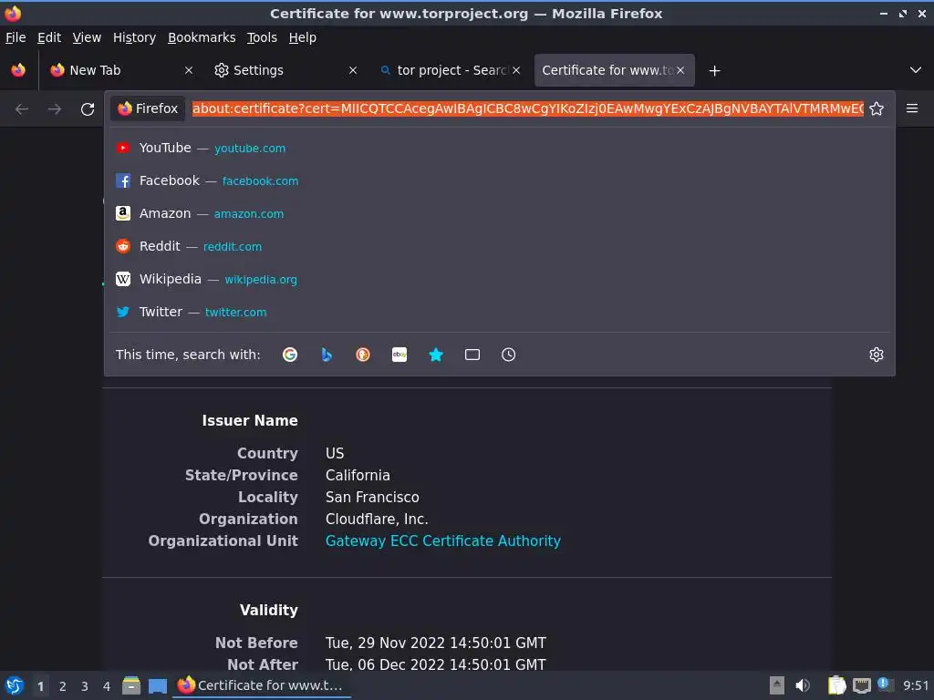The height and width of the screenshot is (700, 934).
Task: Open the removable media eject tray icon
Action: [777, 685]
